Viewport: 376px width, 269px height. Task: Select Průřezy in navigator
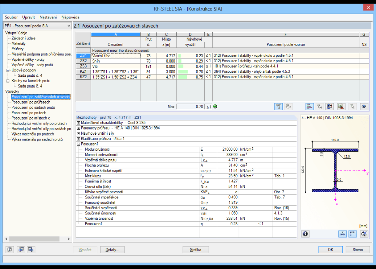pos(17,49)
